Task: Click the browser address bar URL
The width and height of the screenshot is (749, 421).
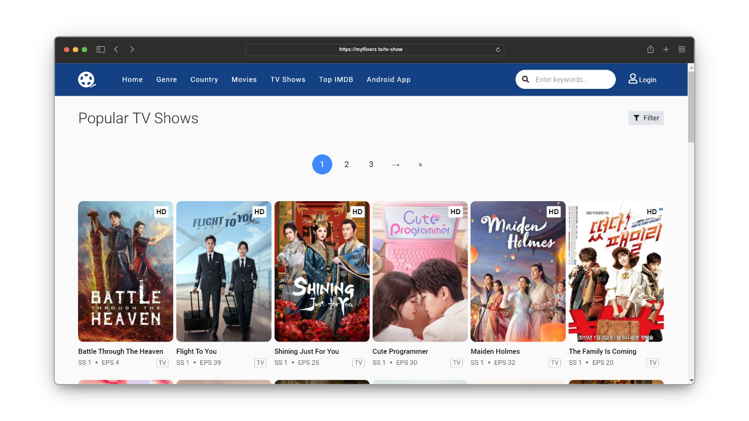Action: [x=371, y=49]
